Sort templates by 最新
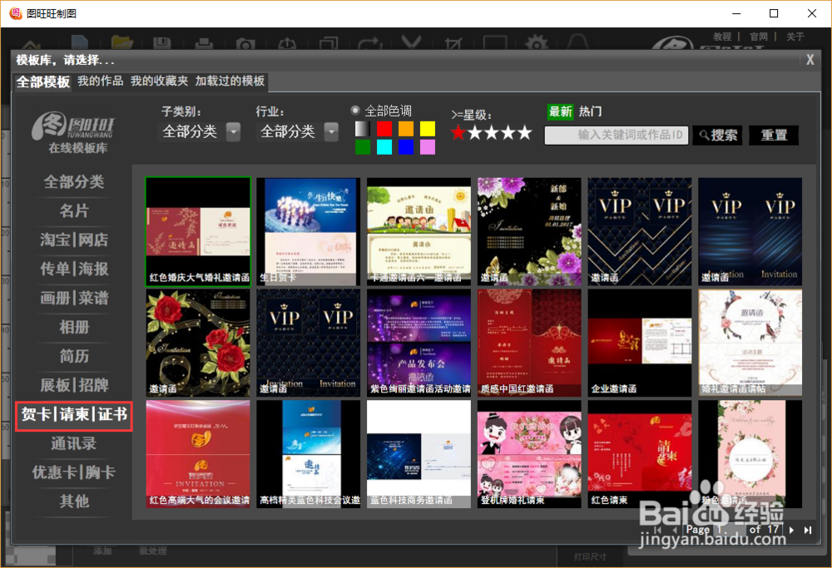The height and width of the screenshot is (568, 832). (560, 111)
